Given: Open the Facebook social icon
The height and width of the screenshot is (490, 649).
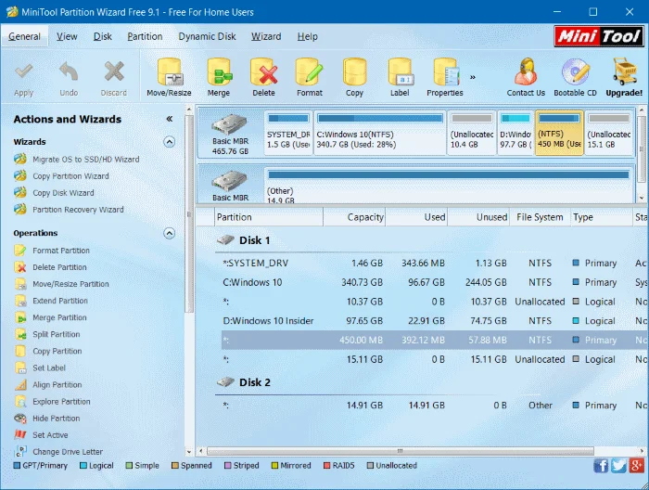Looking at the screenshot, I should point(601,466).
